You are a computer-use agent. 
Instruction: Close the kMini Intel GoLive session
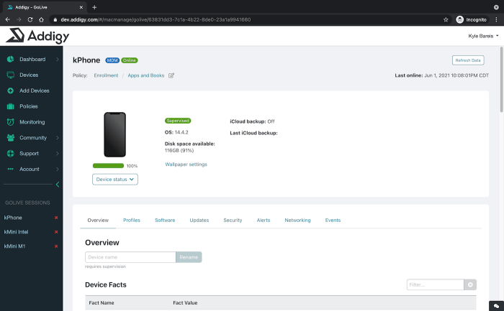coord(56,232)
